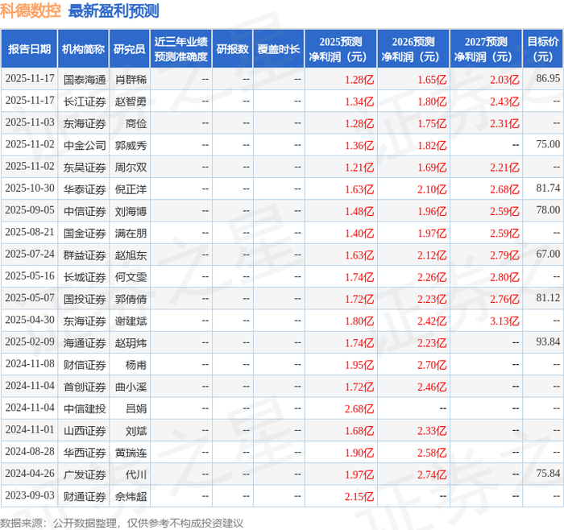Click the 目标价 column header
The height and width of the screenshot is (530, 564).
point(543,49)
